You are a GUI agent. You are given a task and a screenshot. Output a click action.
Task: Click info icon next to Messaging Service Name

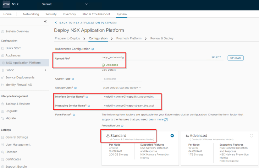coord(89,106)
